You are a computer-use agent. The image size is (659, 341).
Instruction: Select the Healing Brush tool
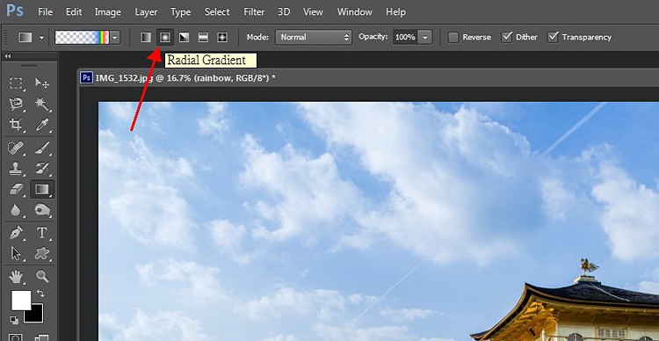(x=16, y=148)
